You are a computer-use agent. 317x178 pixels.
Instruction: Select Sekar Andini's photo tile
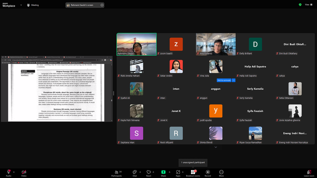pyautogui.click(x=176, y=67)
